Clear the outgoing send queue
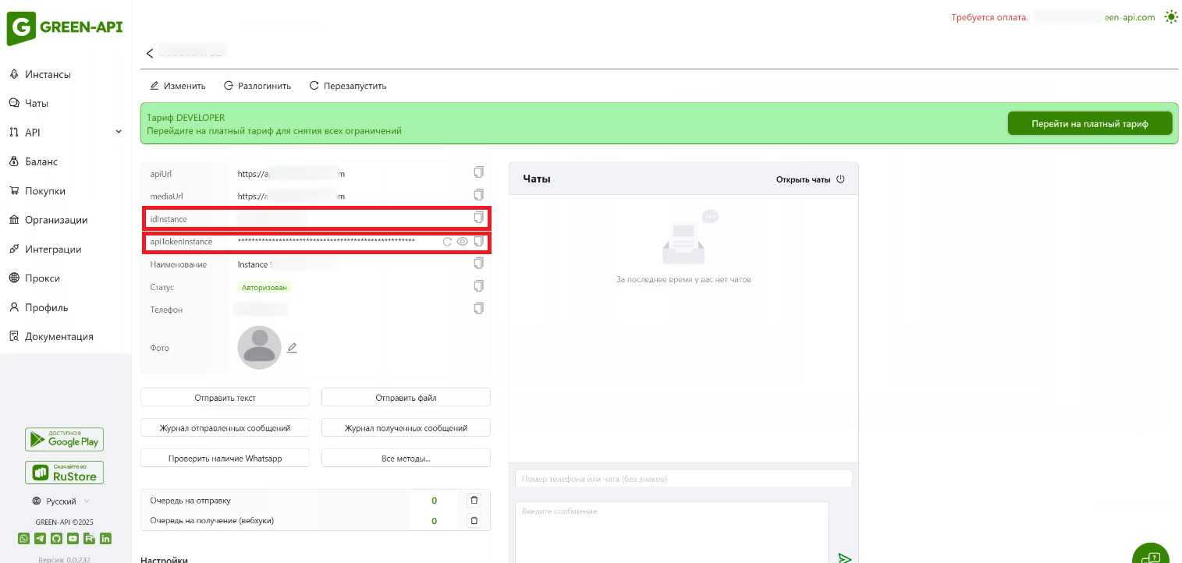Viewport: 1182px width, 563px height. point(474,500)
